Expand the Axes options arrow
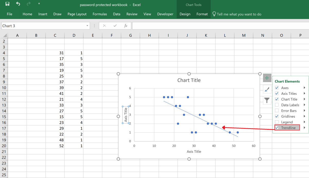 [x=304, y=88]
